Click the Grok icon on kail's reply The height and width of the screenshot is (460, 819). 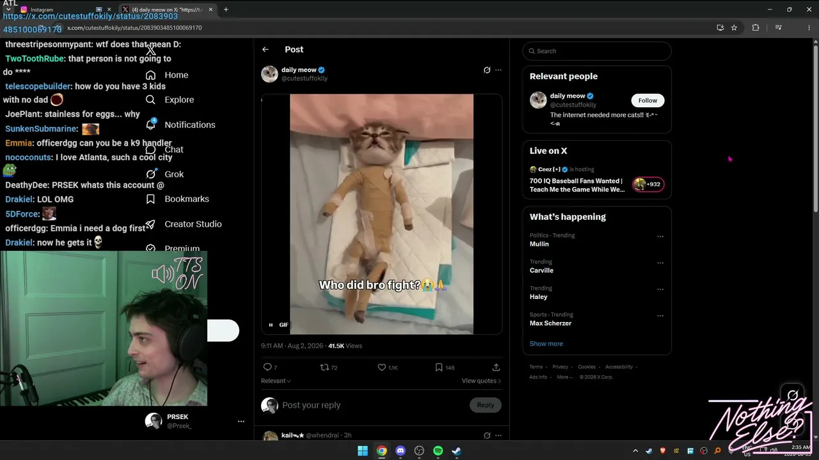pos(487,436)
